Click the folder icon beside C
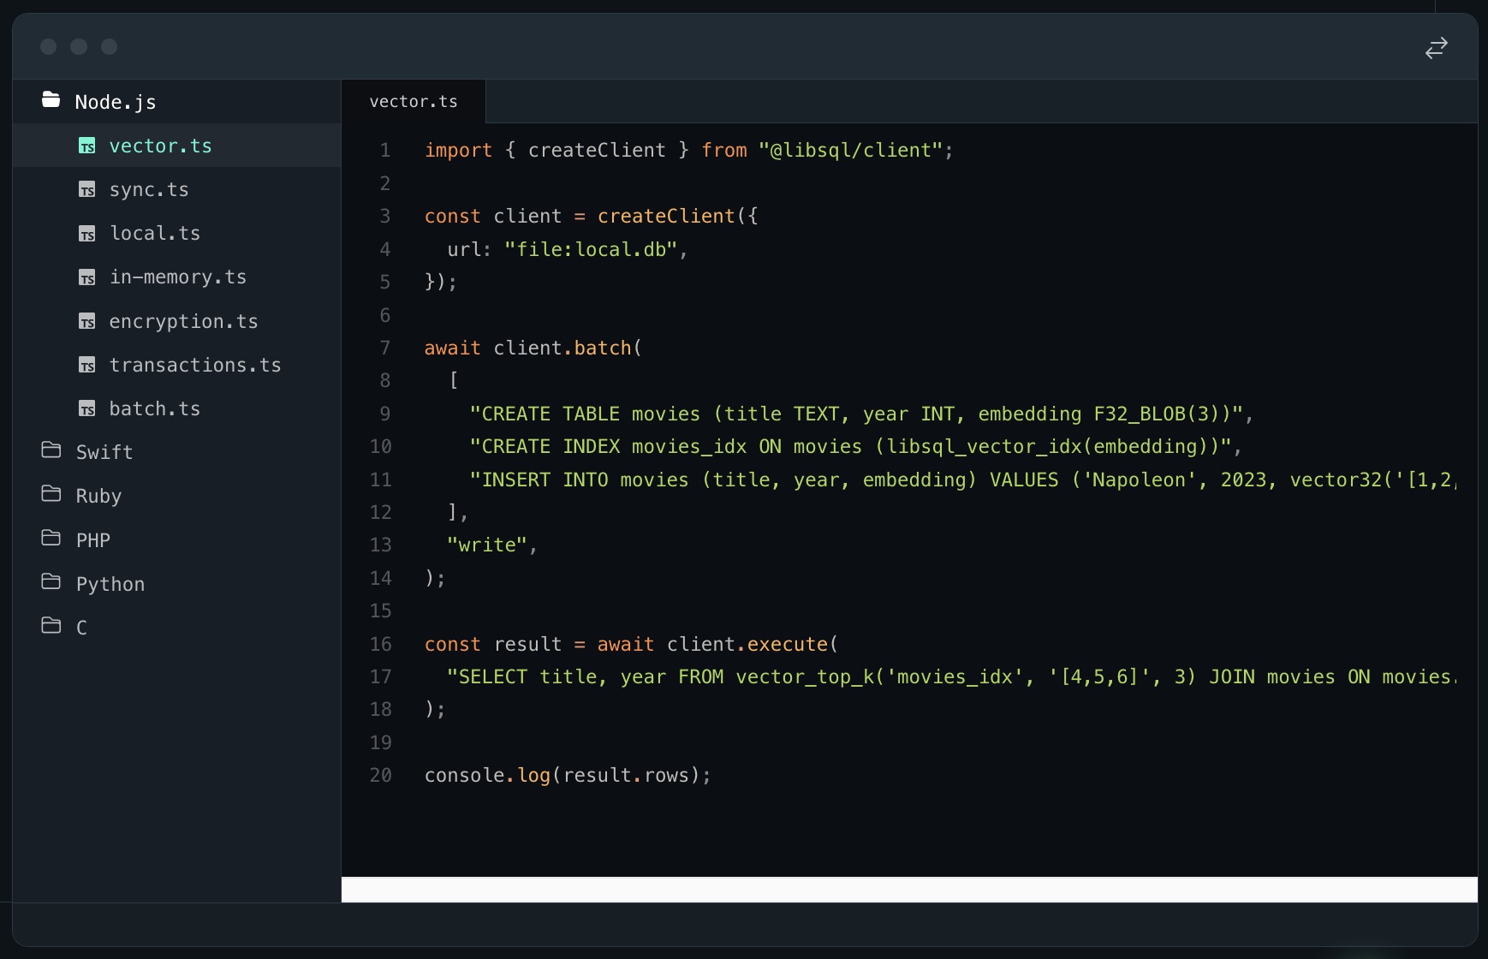Image resolution: width=1488 pixels, height=959 pixels. [51, 626]
